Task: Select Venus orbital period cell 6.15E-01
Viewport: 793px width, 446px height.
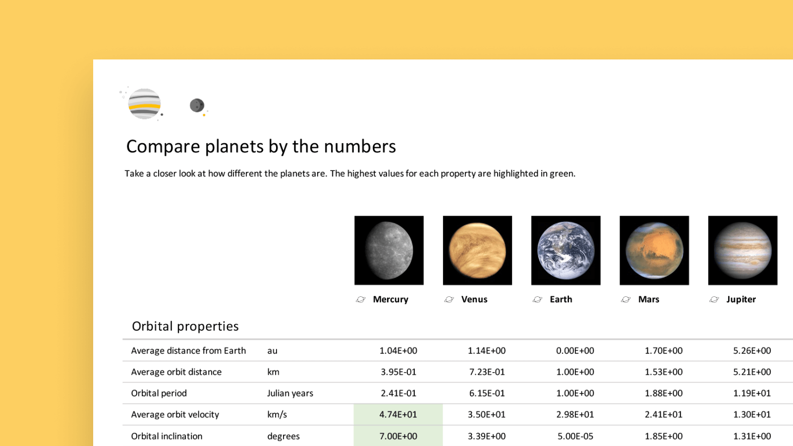Action: pos(487,393)
